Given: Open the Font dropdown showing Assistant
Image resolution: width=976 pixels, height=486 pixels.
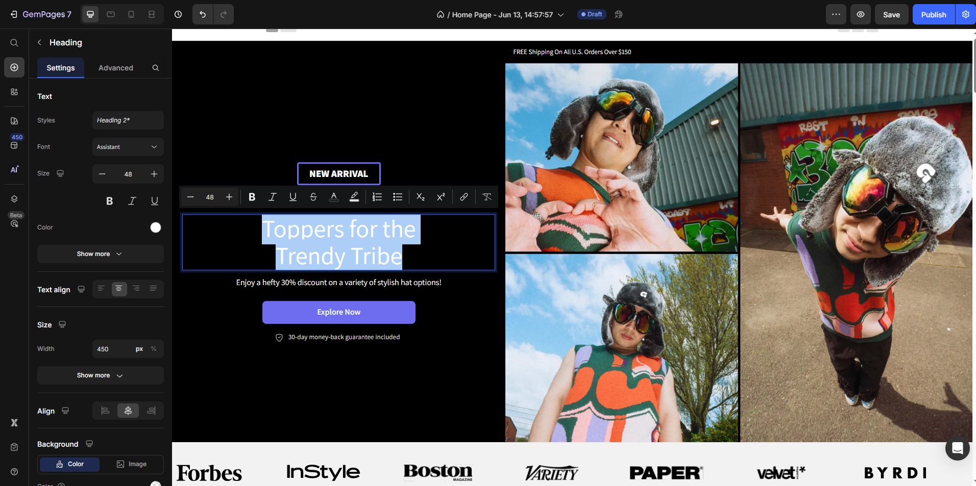Looking at the screenshot, I should click(128, 147).
